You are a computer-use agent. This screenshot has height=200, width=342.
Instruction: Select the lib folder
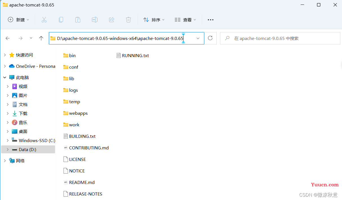[x=69, y=78]
